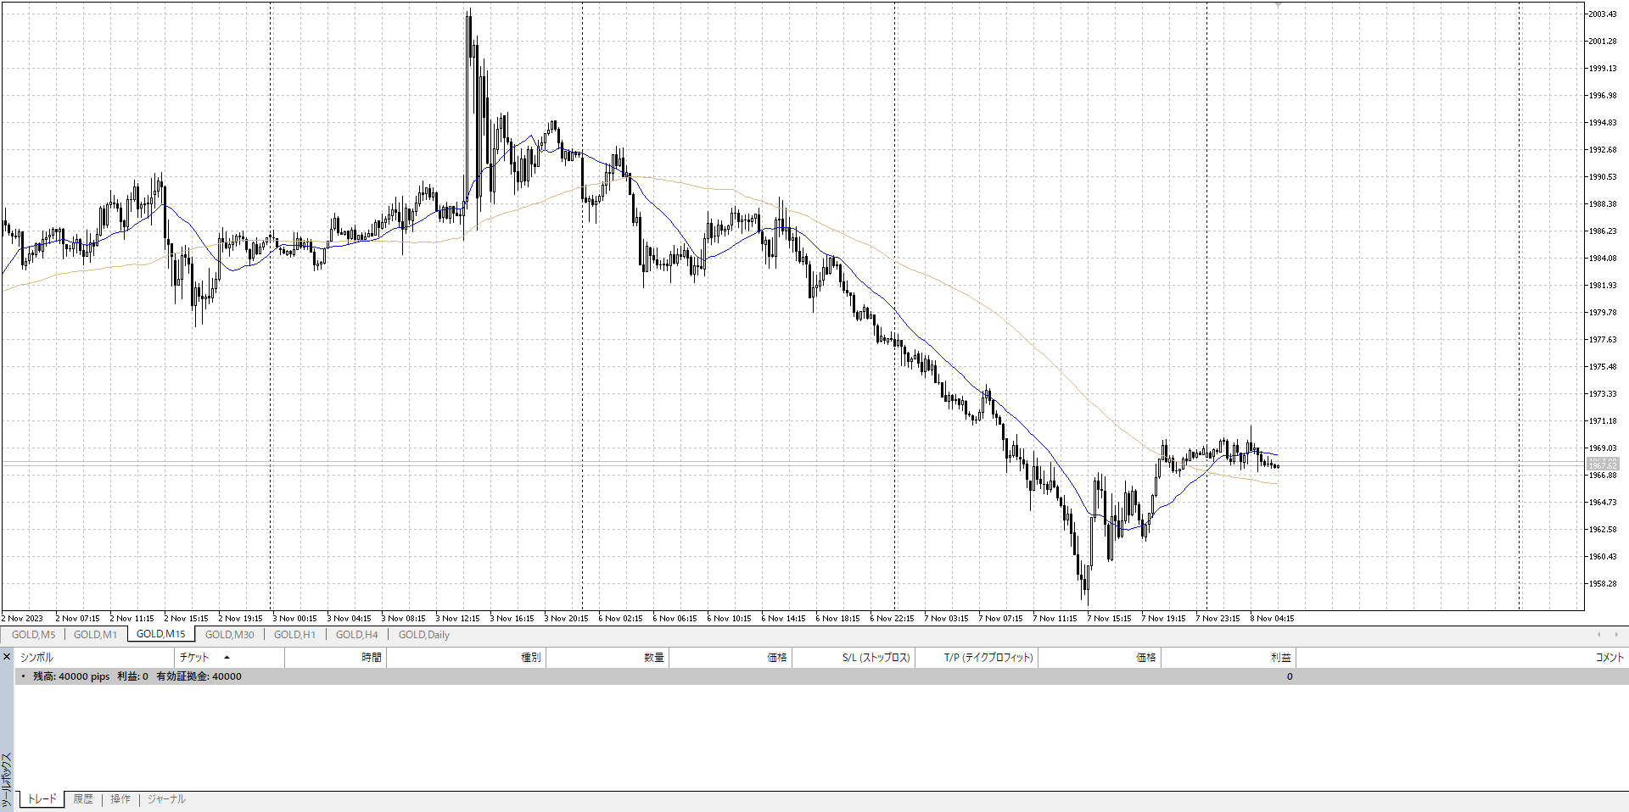Open the ジャーナル journal tab
The height and width of the screenshot is (812, 1629).
coord(166,799)
